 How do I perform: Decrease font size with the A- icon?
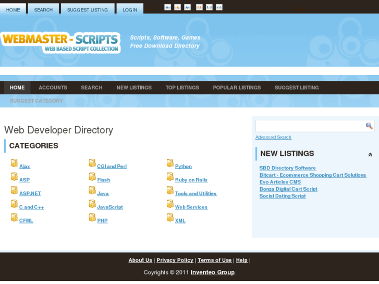[x=167, y=7]
